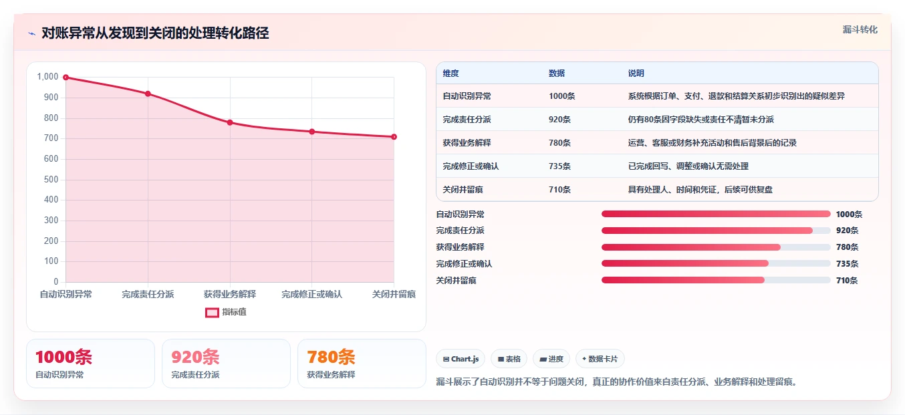Select the 进度 tag chip
The width and height of the screenshot is (905, 415).
551,359
